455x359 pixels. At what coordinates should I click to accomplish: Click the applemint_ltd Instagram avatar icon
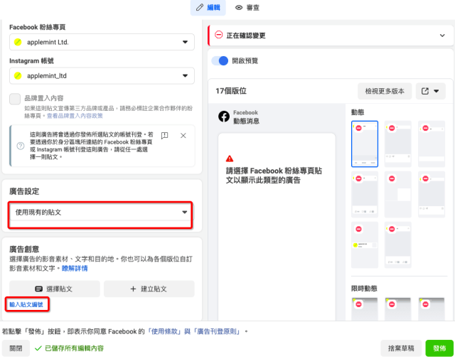[x=18, y=76]
